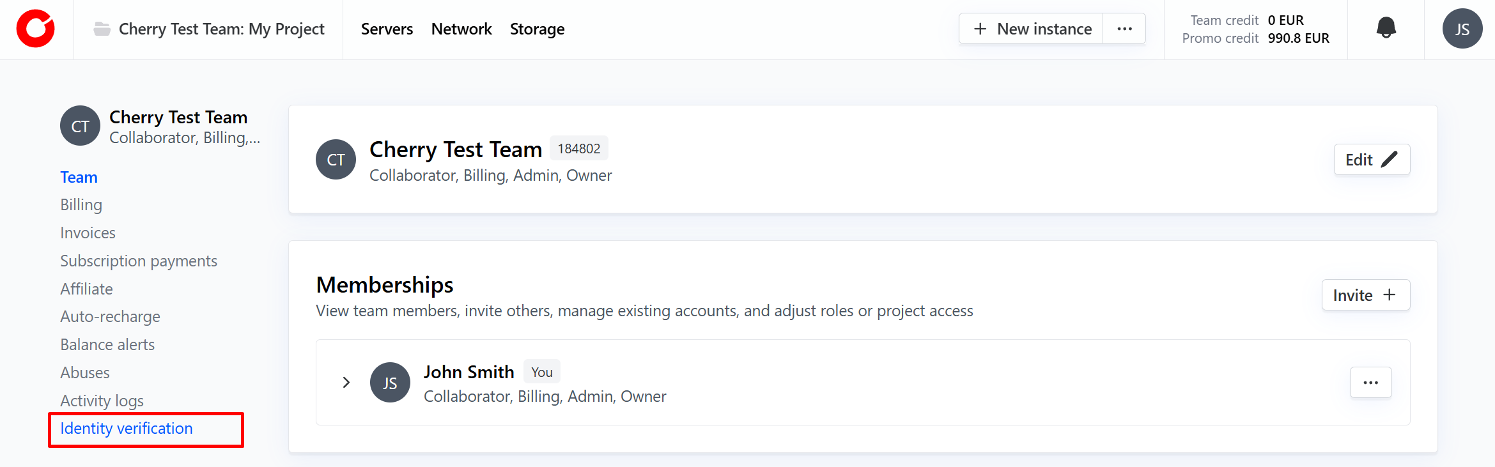View Activity logs in sidebar
The width and height of the screenshot is (1495, 467).
(x=102, y=401)
